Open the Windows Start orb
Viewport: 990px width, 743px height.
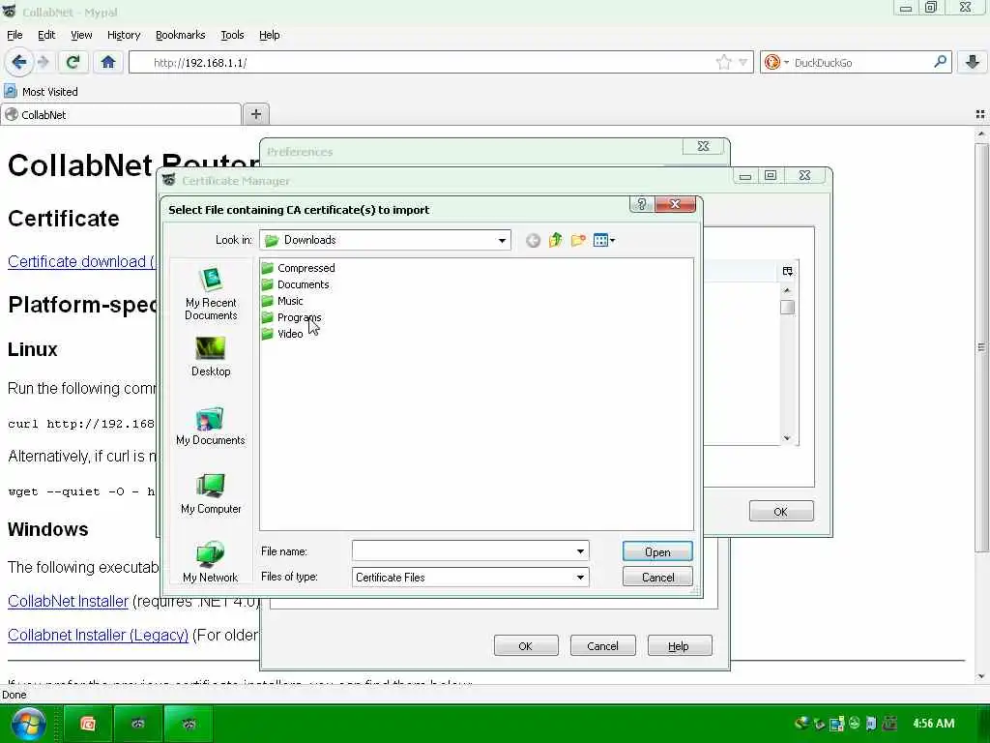click(x=27, y=724)
